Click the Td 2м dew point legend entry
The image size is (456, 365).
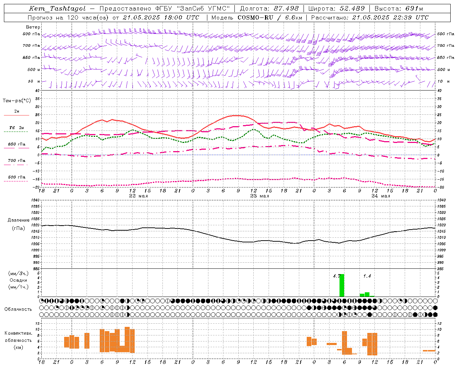tap(17, 128)
